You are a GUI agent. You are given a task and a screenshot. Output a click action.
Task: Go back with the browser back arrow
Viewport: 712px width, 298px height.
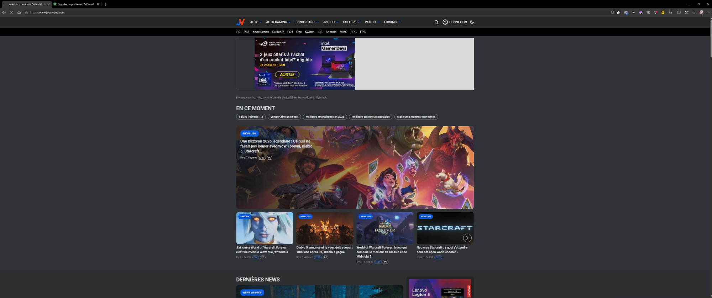(4, 12)
